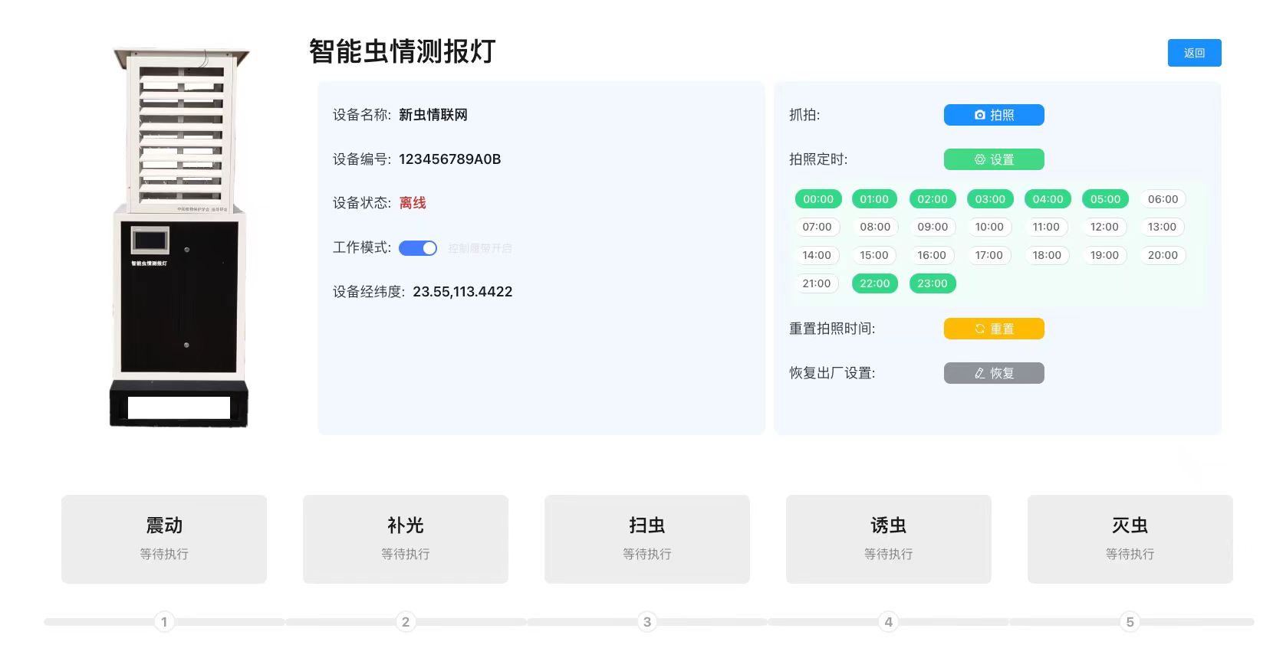The height and width of the screenshot is (658, 1273).
Task: Click the 灭虫 step card
Action: click(x=1130, y=539)
